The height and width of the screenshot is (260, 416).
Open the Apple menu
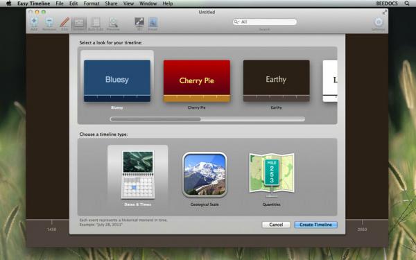click(x=9, y=3)
